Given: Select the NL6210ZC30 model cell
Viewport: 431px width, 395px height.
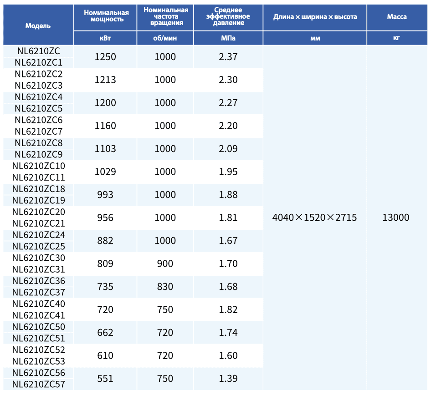Looking at the screenshot, I should coord(38,258).
